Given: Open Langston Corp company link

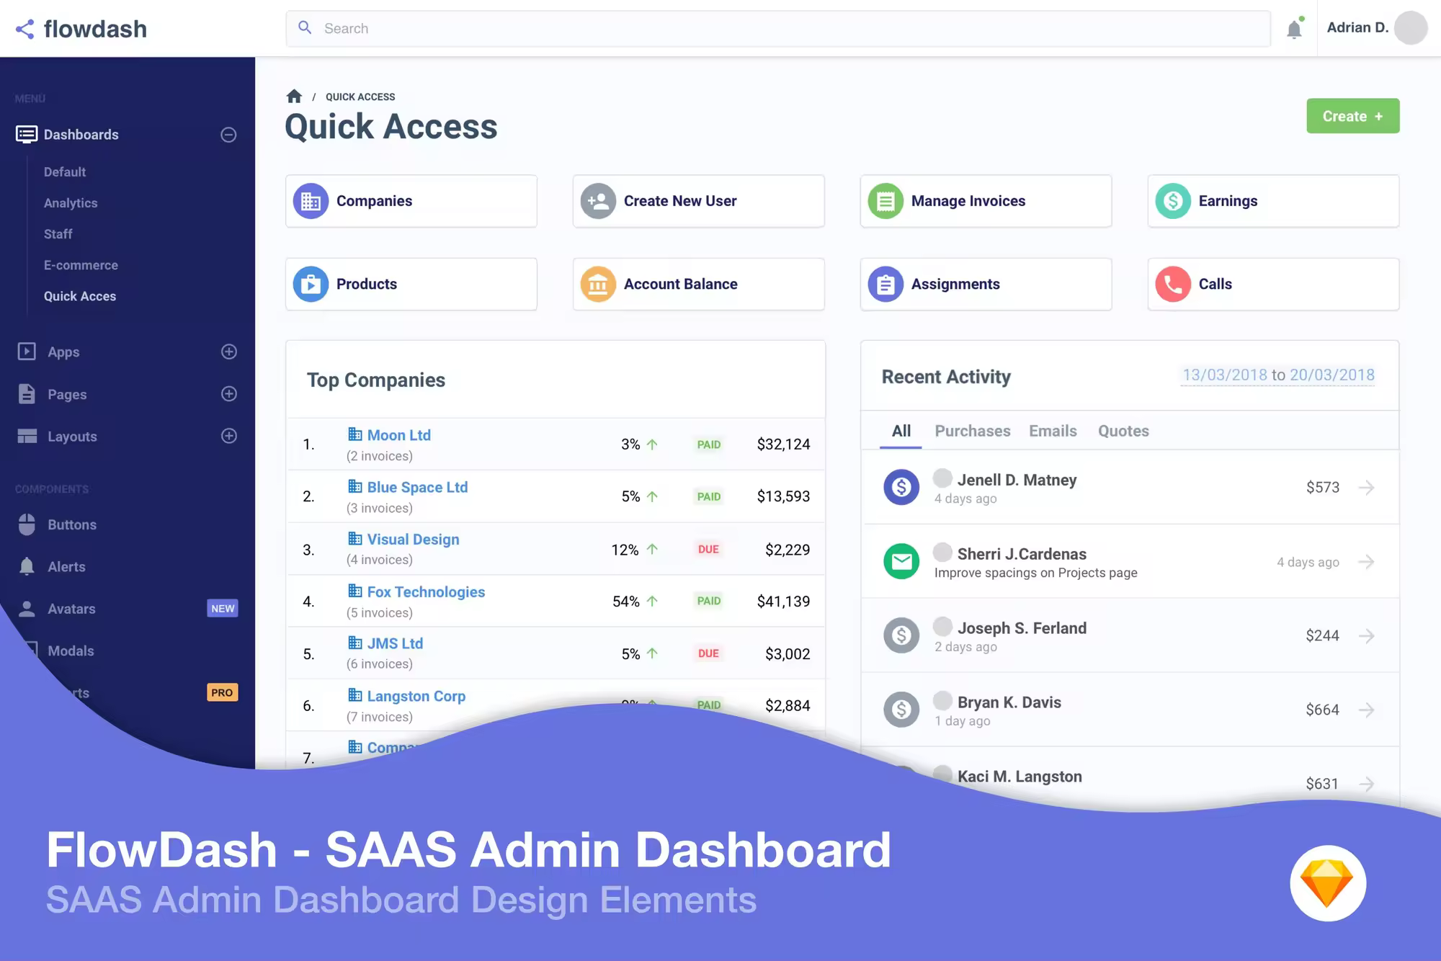Looking at the screenshot, I should pyautogui.click(x=416, y=697).
